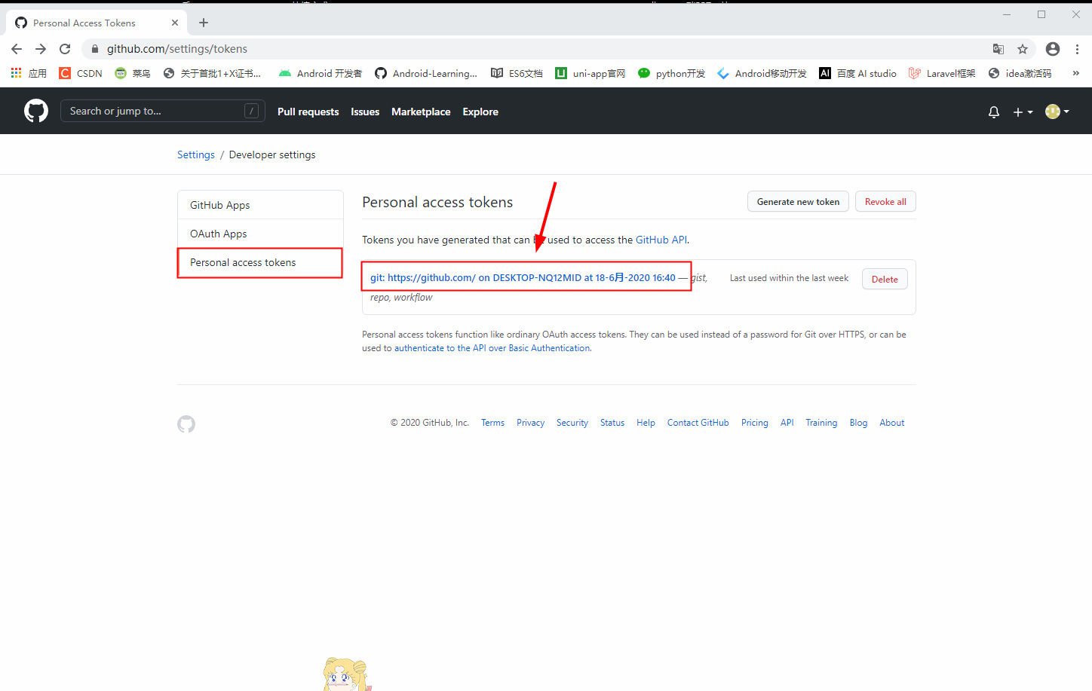
Task: Click the Settings breadcrumb link
Action: coord(196,154)
